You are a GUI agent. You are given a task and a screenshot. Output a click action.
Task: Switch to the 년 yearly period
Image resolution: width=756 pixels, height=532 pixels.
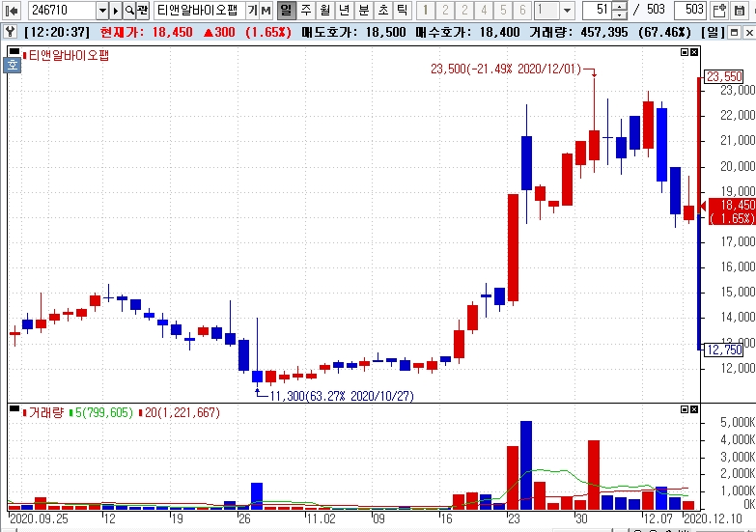click(345, 10)
